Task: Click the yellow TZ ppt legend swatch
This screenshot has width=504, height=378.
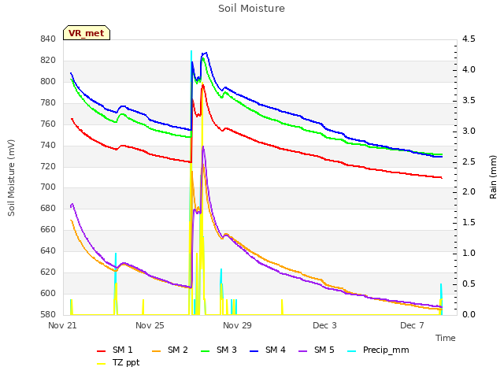Action: click(x=102, y=364)
